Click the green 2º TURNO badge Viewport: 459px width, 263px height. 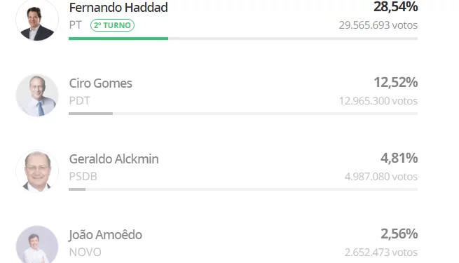(x=112, y=25)
